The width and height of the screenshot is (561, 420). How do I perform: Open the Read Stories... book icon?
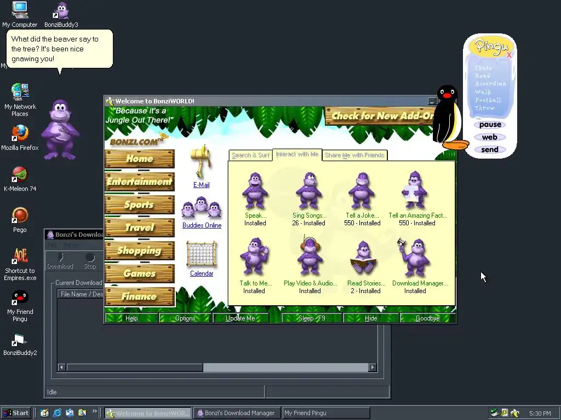364,258
